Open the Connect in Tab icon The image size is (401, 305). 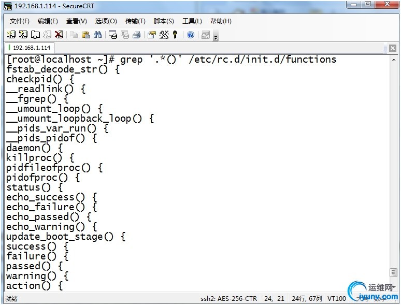(35, 35)
